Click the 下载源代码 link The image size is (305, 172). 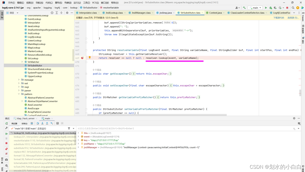(278, 18)
